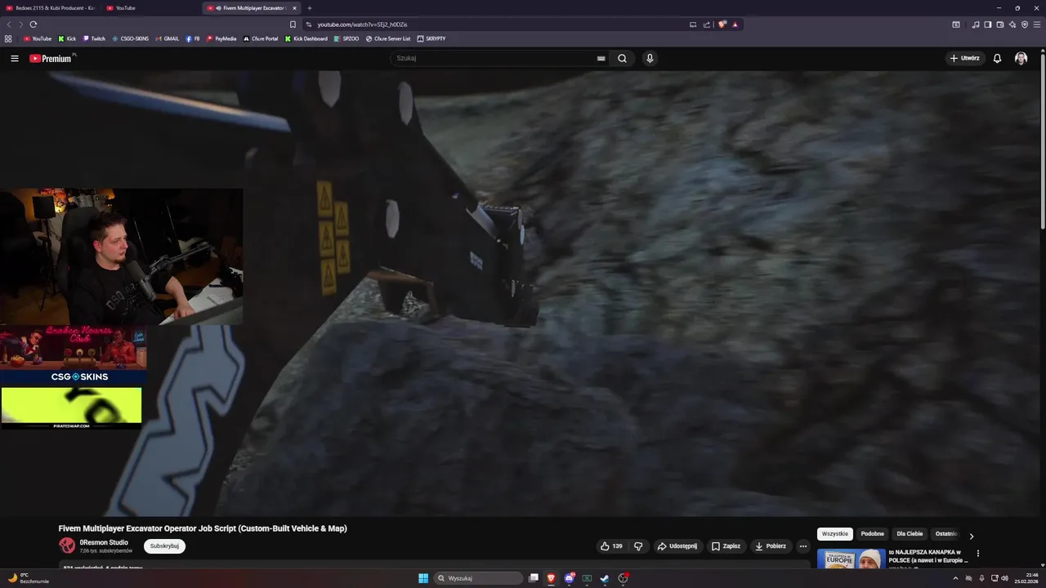Open the Utwórz create menu
This screenshot has width=1046, height=588.
964,58
